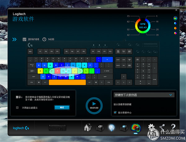Viewport: 186px width, 142px height.
Task: Click the cyan N key on heatmap
Action: (x=72, y=77)
